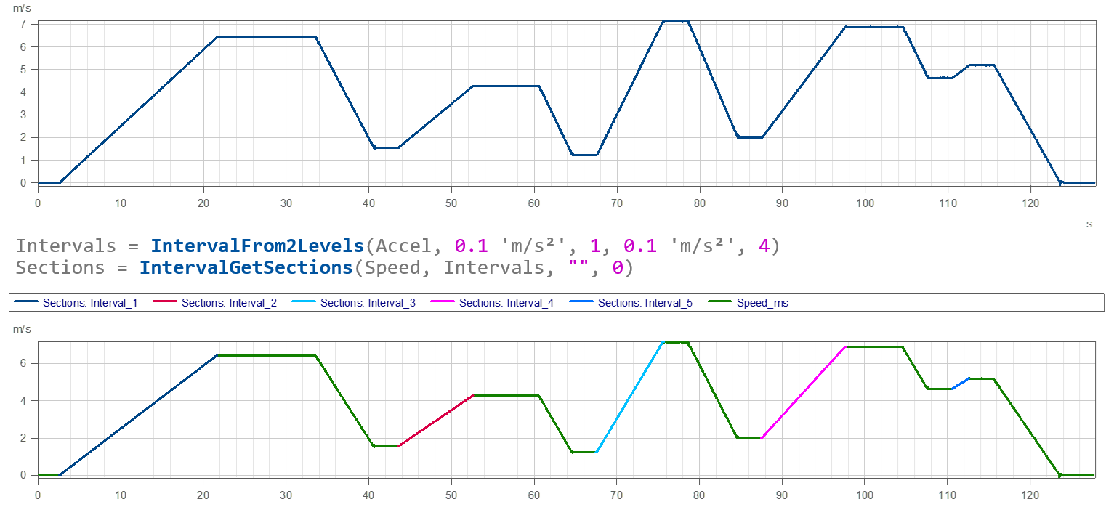The width and height of the screenshot is (1114, 507).
Task: Click the red Interval_2 legend line swatch
Action: click(x=166, y=303)
